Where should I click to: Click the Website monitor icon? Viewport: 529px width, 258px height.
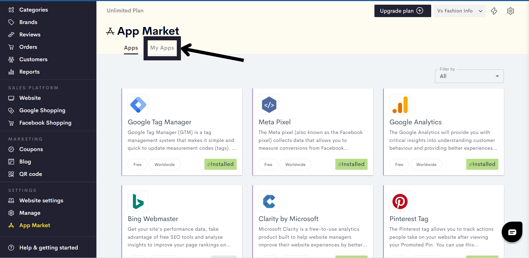click(x=11, y=98)
